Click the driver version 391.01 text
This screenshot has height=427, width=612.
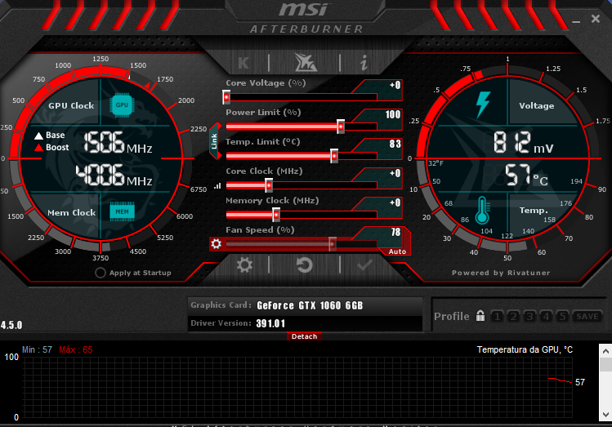tap(270, 323)
